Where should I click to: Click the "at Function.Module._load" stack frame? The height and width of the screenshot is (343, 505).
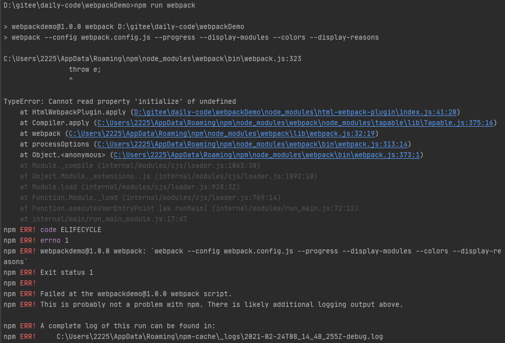coord(150,197)
